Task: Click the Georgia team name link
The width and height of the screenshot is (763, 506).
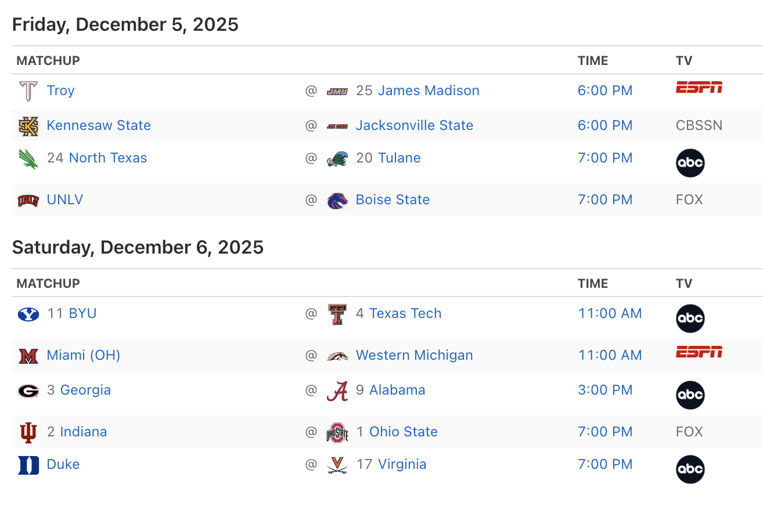Action: tap(85, 391)
